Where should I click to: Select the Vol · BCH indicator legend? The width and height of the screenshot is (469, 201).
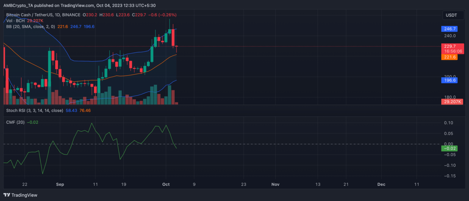point(16,21)
